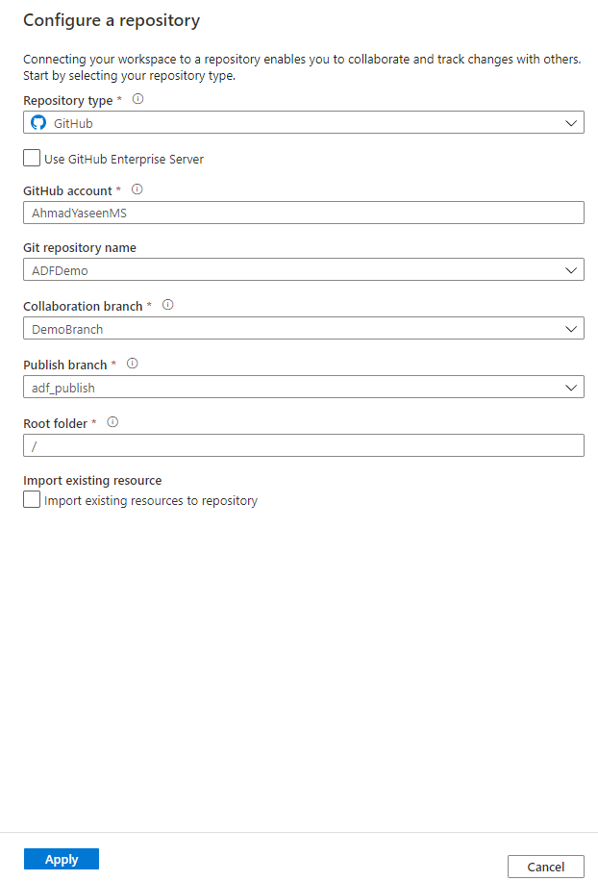Open the Git repository name dropdown
The height and width of the screenshot is (881, 598).
tap(572, 269)
